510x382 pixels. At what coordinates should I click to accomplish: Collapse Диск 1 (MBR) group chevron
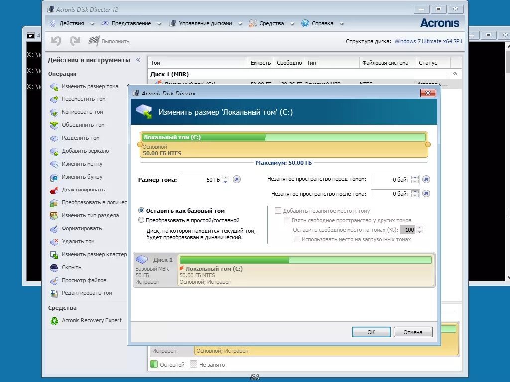click(455, 74)
